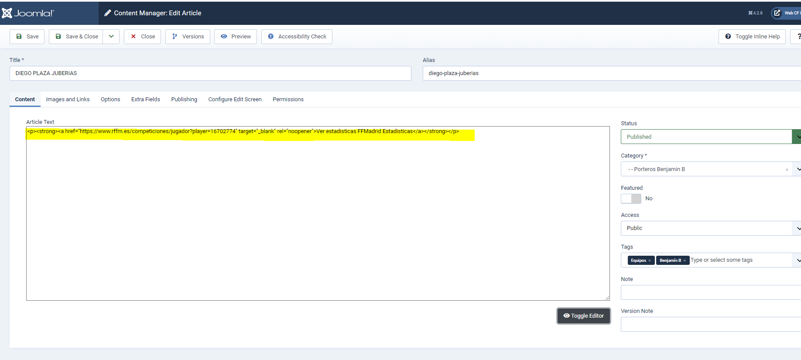
Task: Toggle the Featured switch
Action: [x=631, y=199]
